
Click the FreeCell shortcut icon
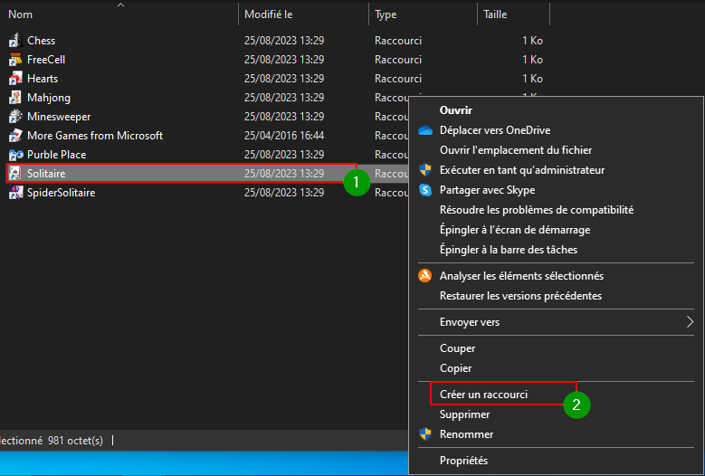coord(15,60)
